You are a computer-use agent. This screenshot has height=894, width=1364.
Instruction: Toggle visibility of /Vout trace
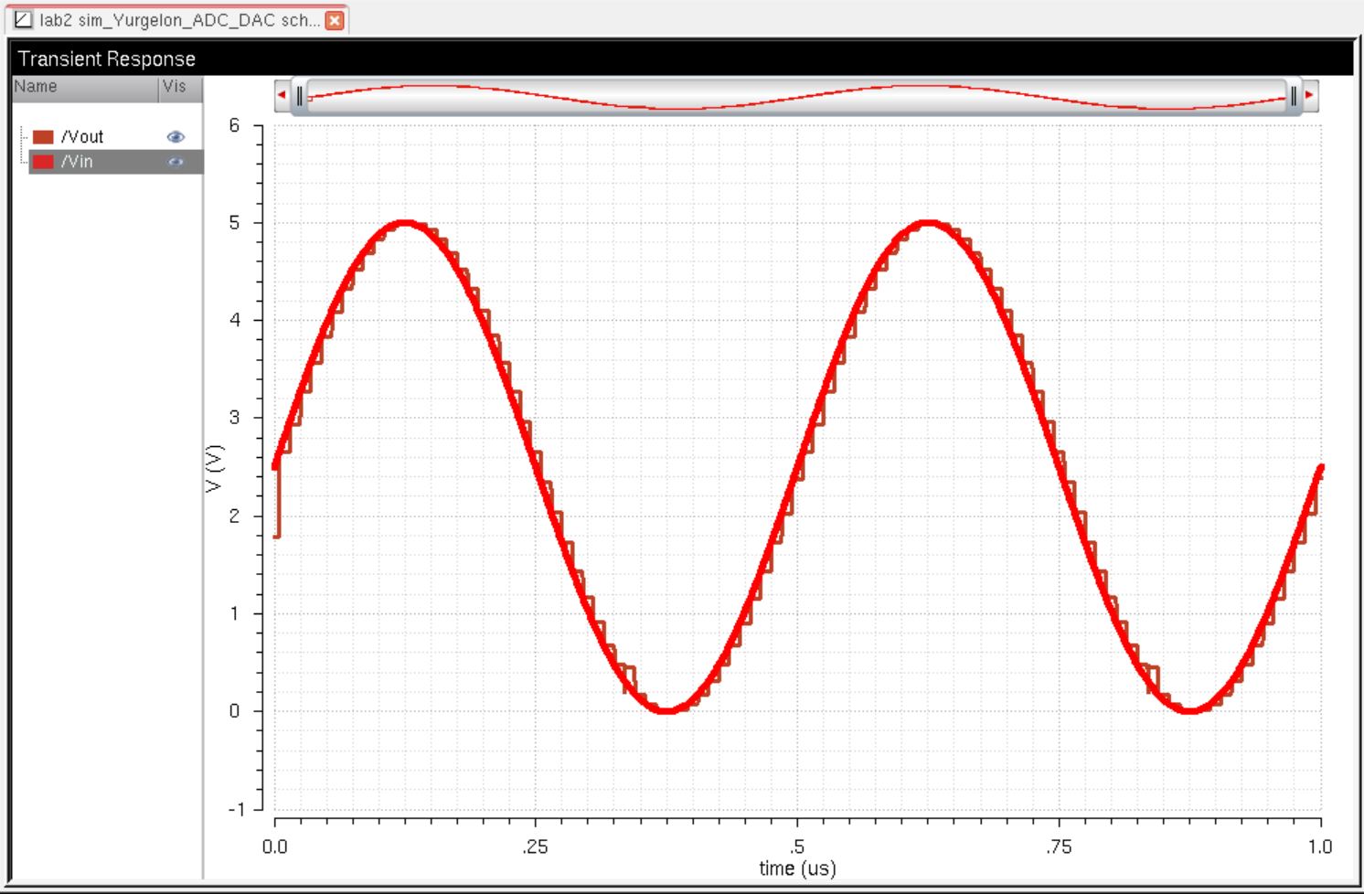click(176, 137)
